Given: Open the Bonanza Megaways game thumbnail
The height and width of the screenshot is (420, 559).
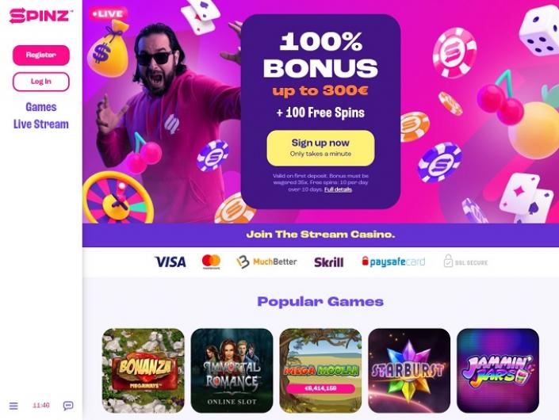Looking at the screenshot, I should point(144,371).
